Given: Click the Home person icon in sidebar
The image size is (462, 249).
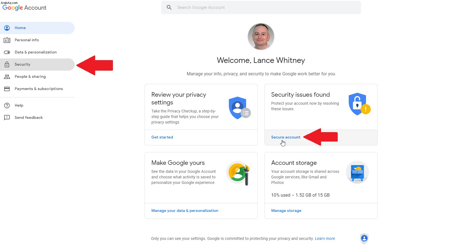Looking at the screenshot, I should [7, 28].
